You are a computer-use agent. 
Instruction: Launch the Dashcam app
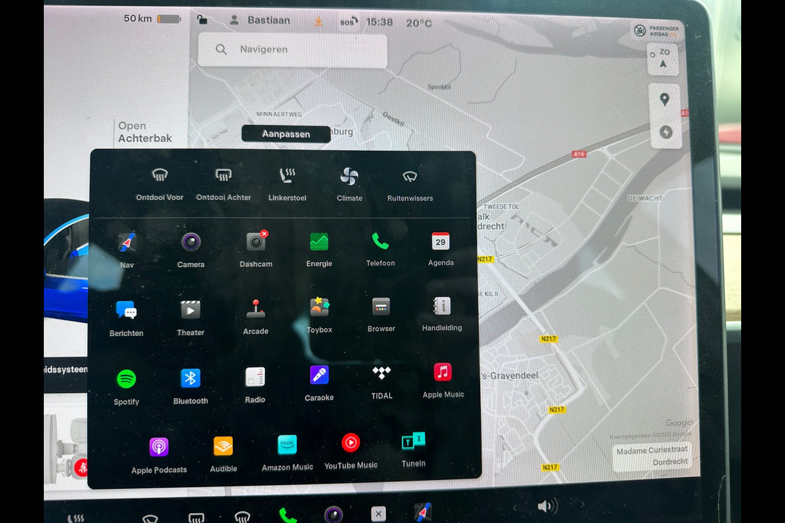tap(256, 248)
